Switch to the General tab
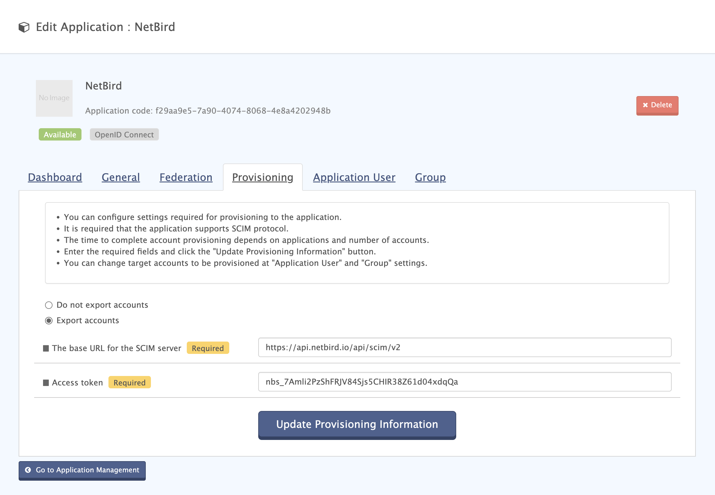The height and width of the screenshot is (495, 715). [121, 177]
